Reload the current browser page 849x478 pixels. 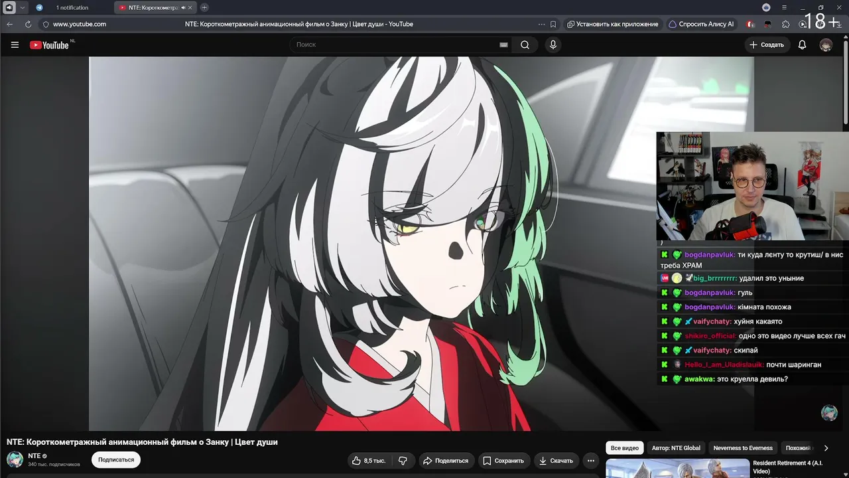[x=28, y=24]
